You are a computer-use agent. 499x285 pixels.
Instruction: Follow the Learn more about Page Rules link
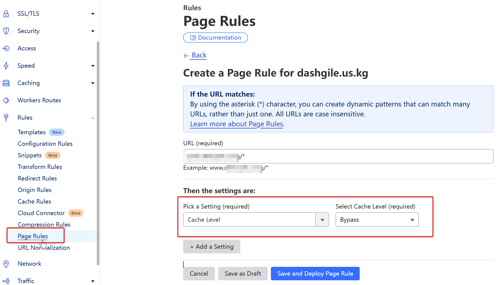[237, 124]
